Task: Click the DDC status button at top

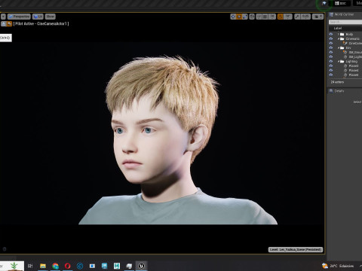Action: click(x=341, y=3)
